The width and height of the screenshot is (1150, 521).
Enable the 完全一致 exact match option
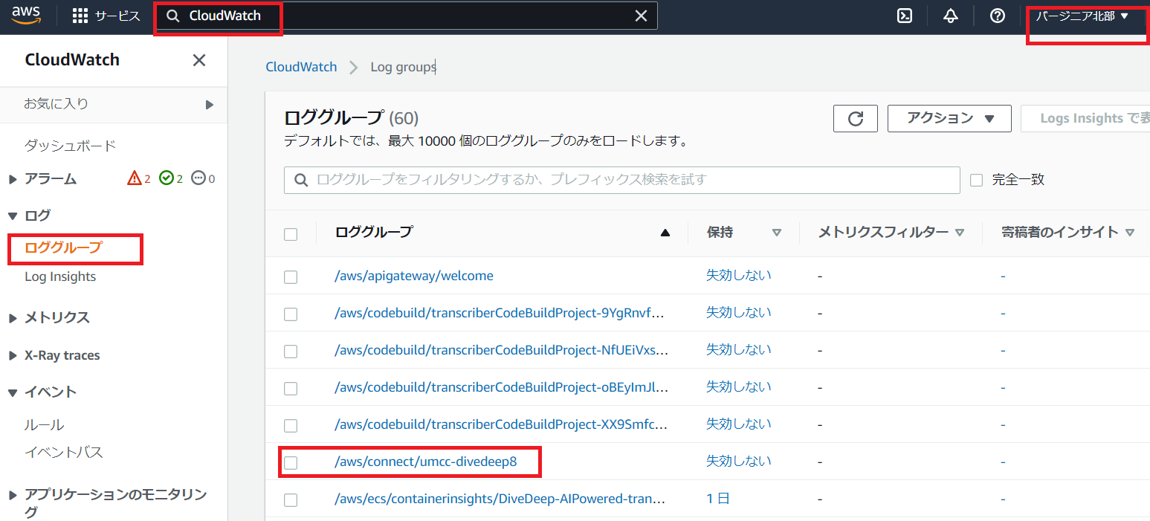[977, 180]
